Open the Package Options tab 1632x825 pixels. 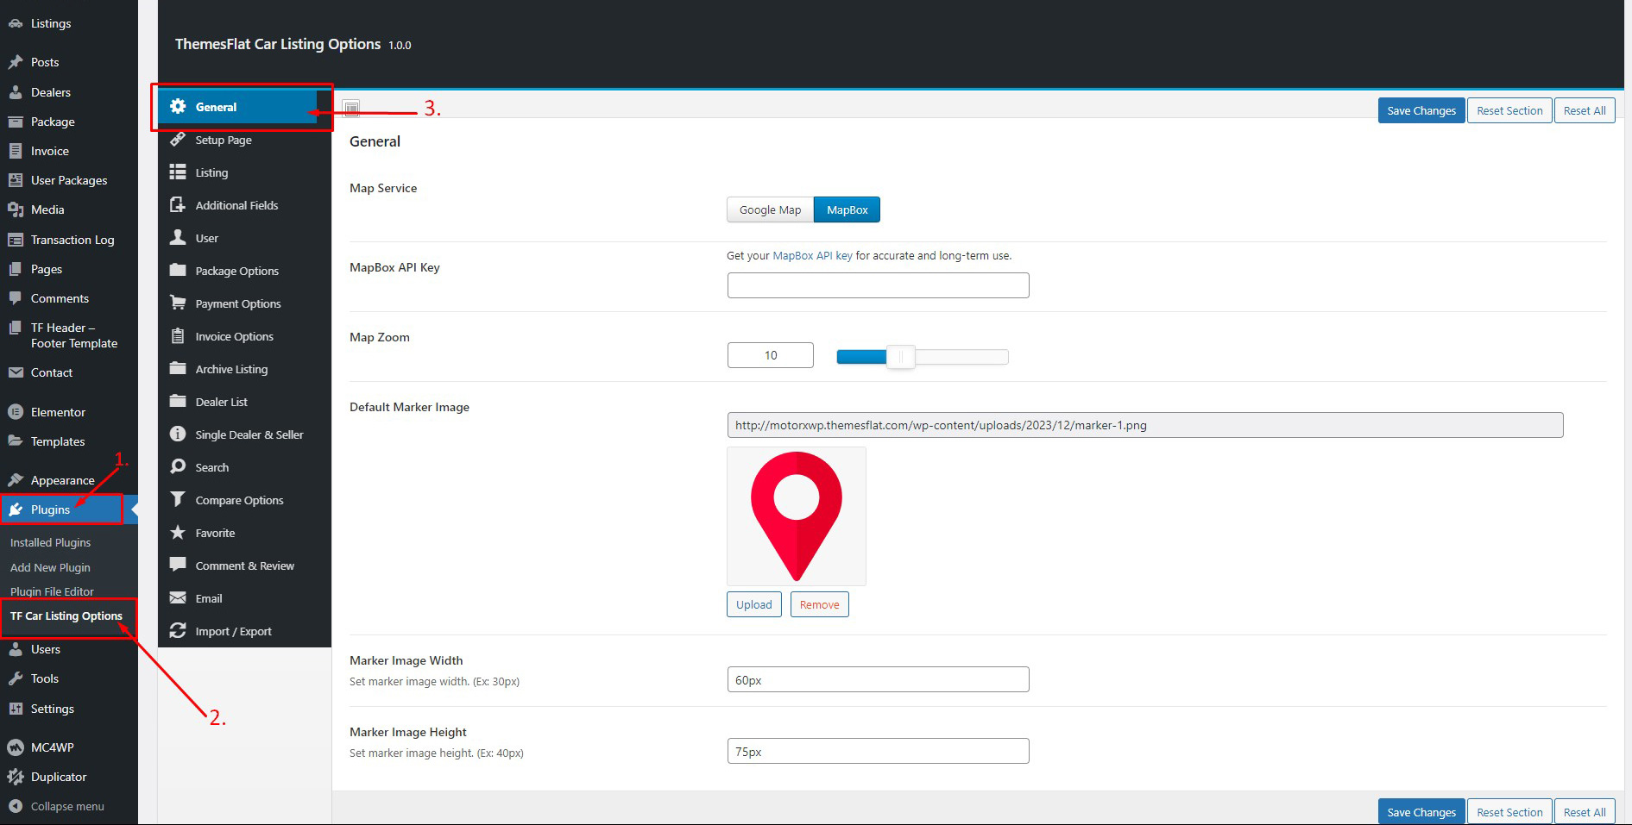point(245,271)
